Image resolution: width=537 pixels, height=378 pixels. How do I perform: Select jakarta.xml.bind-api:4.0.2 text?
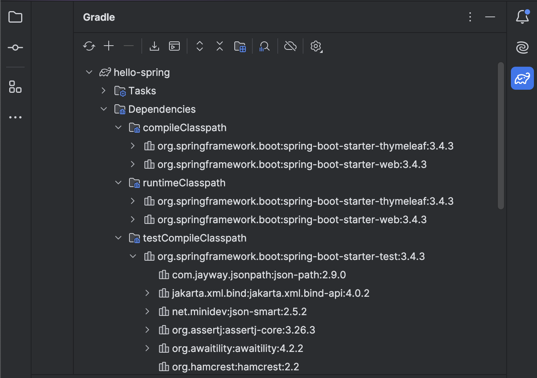click(x=271, y=293)
